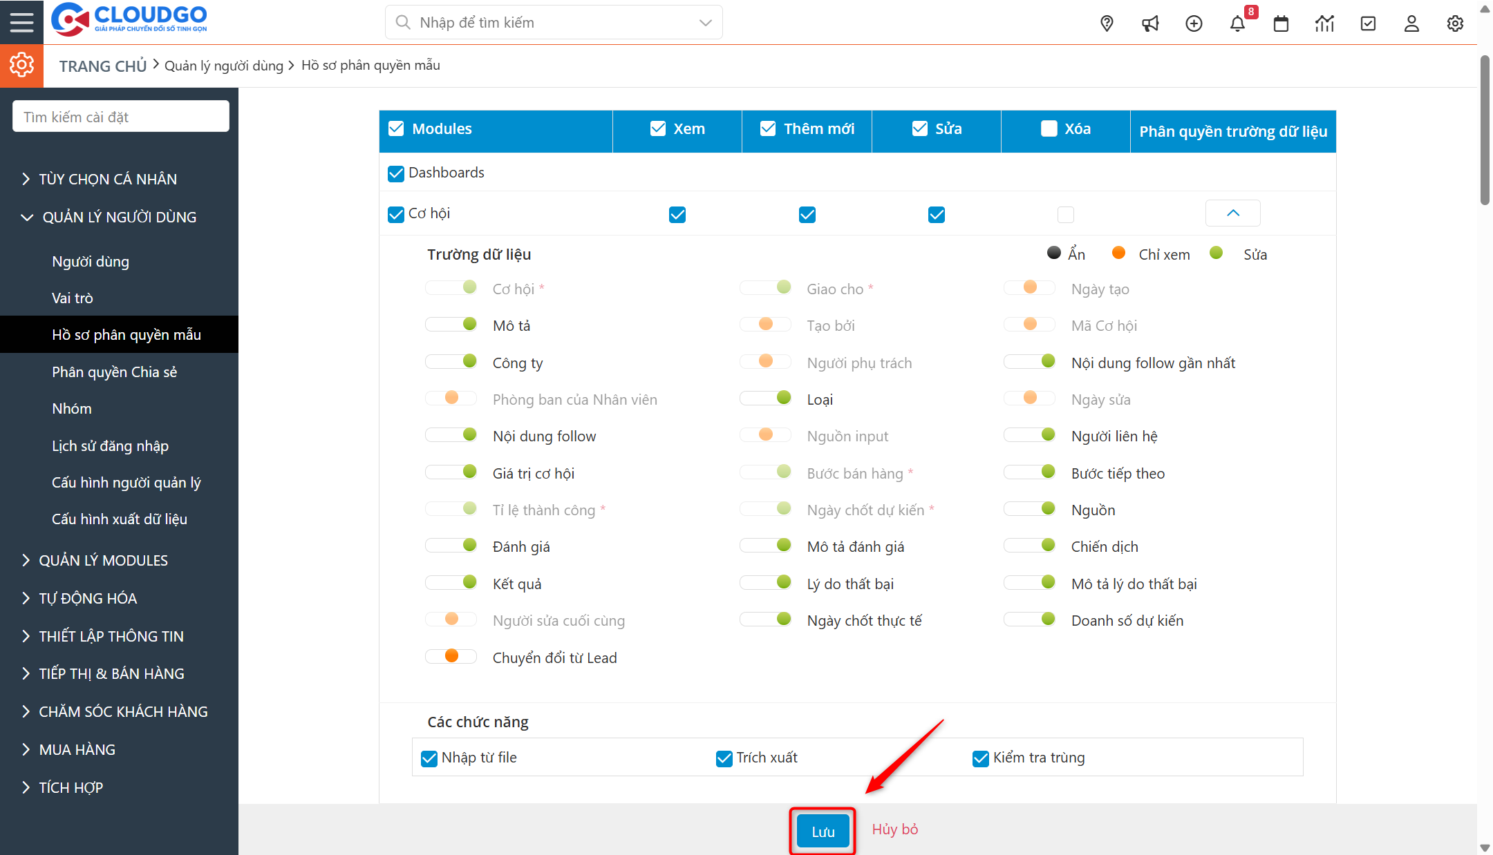The width and height of the screenshot is (1493, 855).
Task: Uncheck the Dashboards module checkbox
Action: point(396,173)
